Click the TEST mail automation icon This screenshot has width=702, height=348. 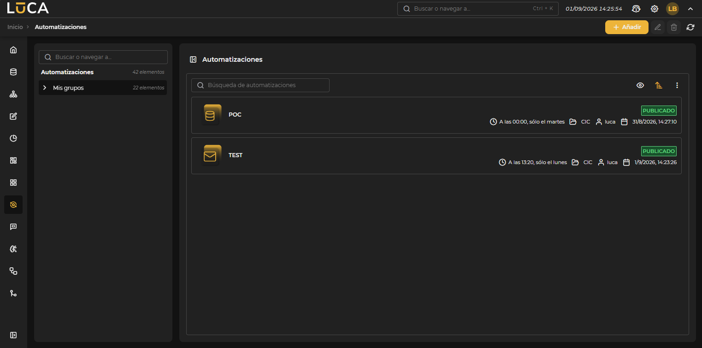[x=211, y=156]
